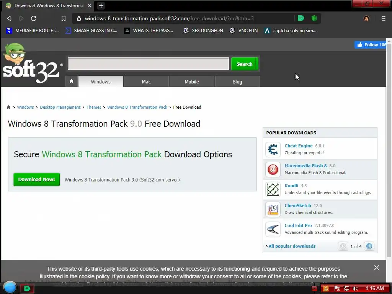Image resolution: width=392 pixels, height=294 pixels.
Task: Click the Facebook Follow button
Action: 371,45
